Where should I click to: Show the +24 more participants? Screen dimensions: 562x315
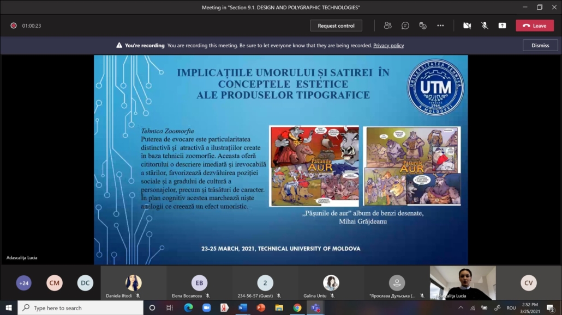(x=23, y=283)
